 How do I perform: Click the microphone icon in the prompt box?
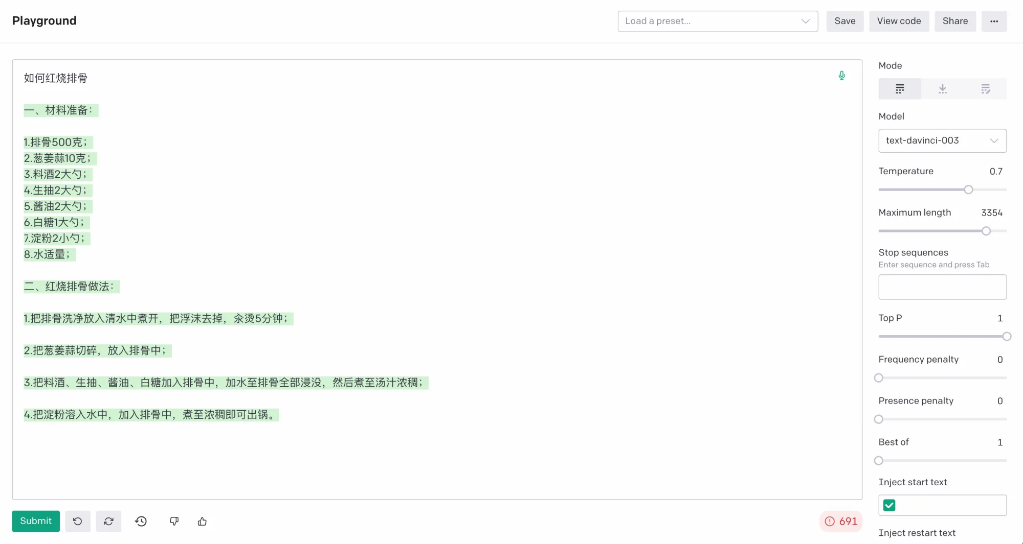(841, 76)
